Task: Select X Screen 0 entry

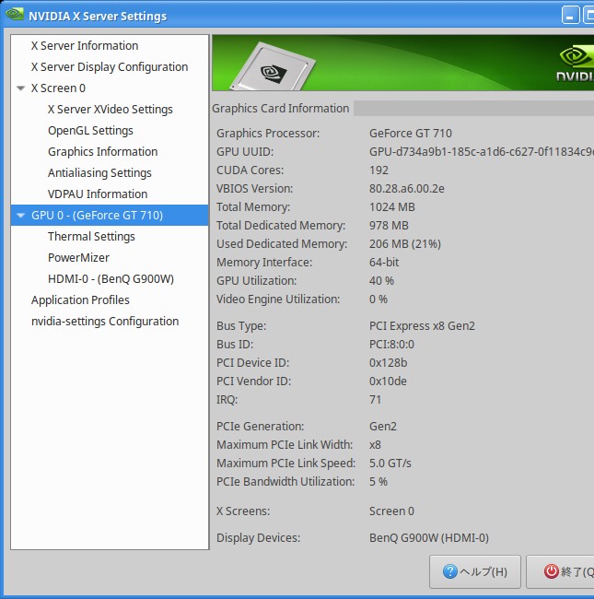Action: point(58,88)
